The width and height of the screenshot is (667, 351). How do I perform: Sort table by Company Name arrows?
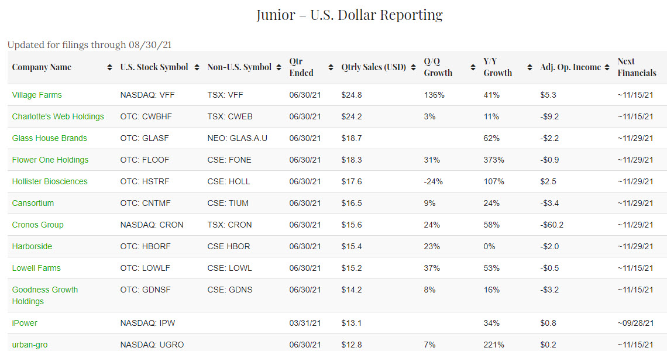click(109, 67)
